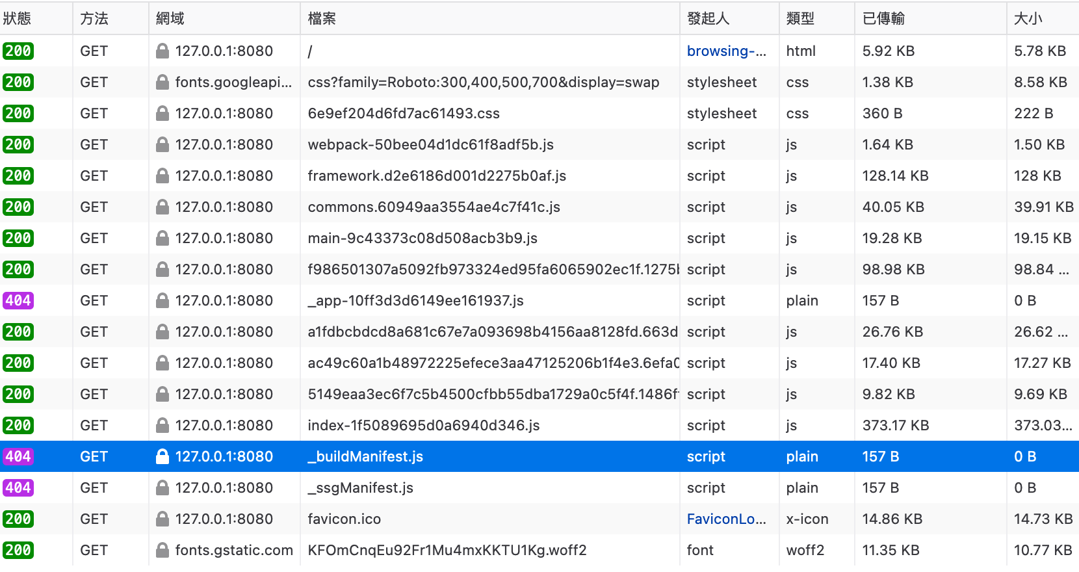Screen dimensions: 1079x572
Task: Select the _app-10ff3d3d6149ee161937.js file name
Action: tap(415, 300)
